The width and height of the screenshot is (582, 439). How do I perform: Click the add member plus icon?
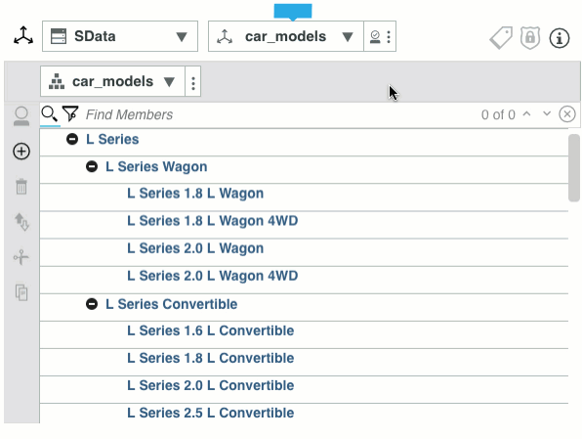point(21,152)
